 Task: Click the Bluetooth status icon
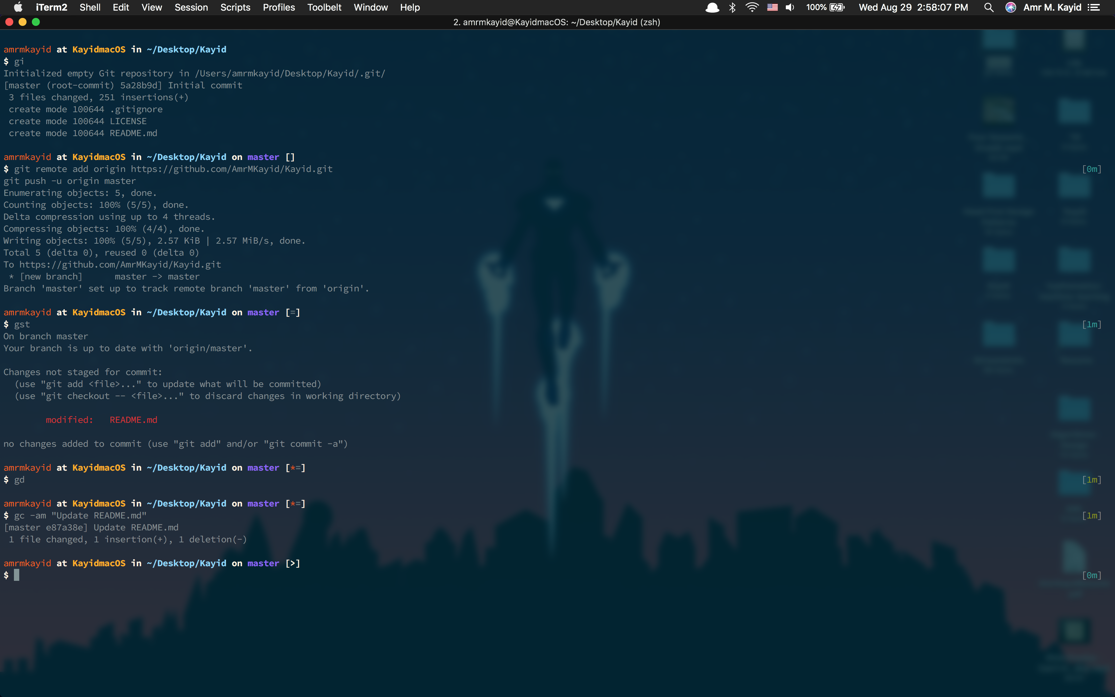point(731,7)
